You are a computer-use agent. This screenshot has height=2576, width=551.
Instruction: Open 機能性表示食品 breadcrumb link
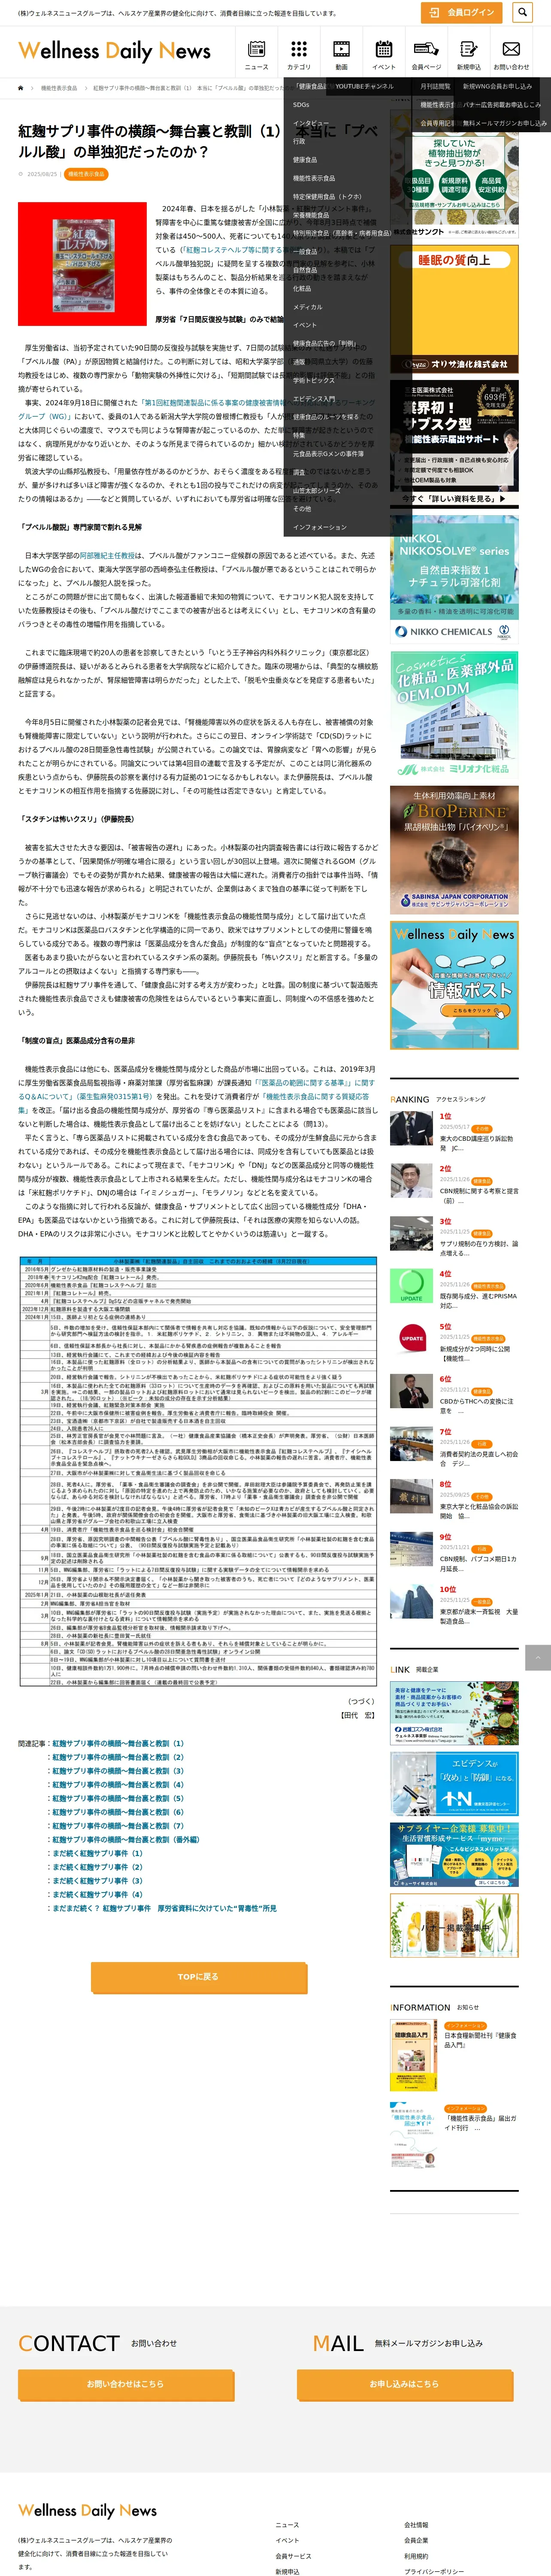coord(59,88)
